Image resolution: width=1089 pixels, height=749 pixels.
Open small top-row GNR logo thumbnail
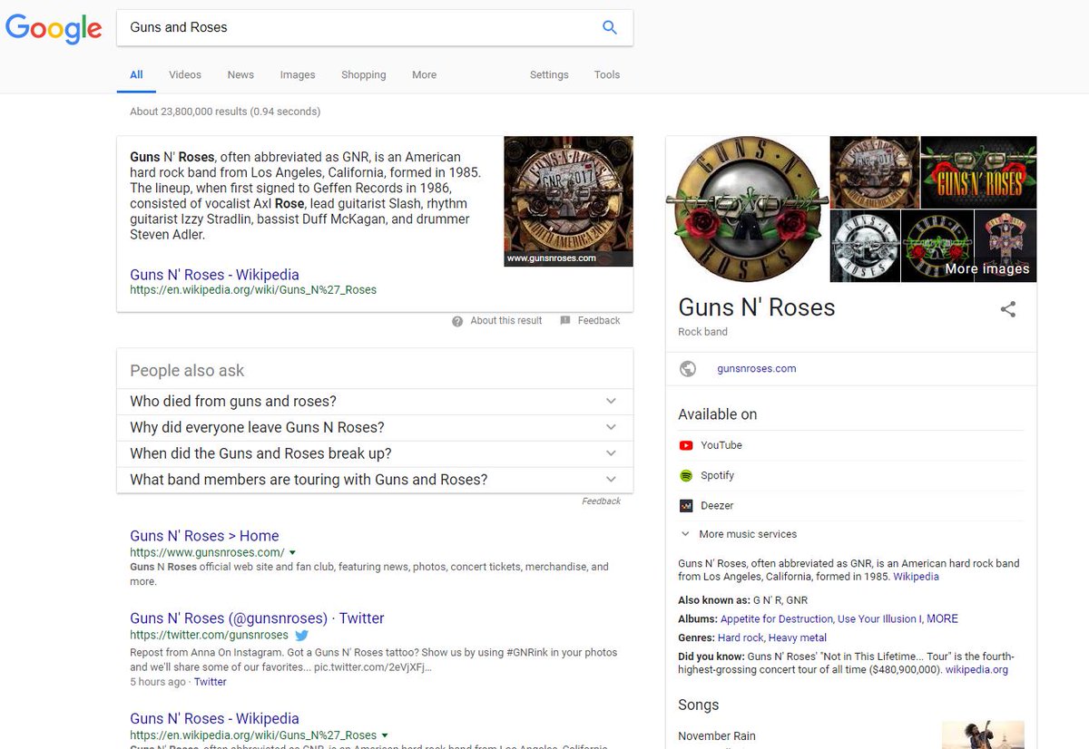pos(875,172)
